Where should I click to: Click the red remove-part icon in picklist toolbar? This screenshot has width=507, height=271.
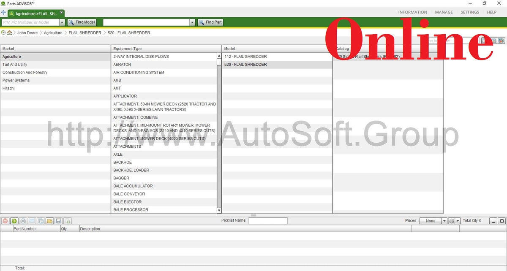(5, 220)
